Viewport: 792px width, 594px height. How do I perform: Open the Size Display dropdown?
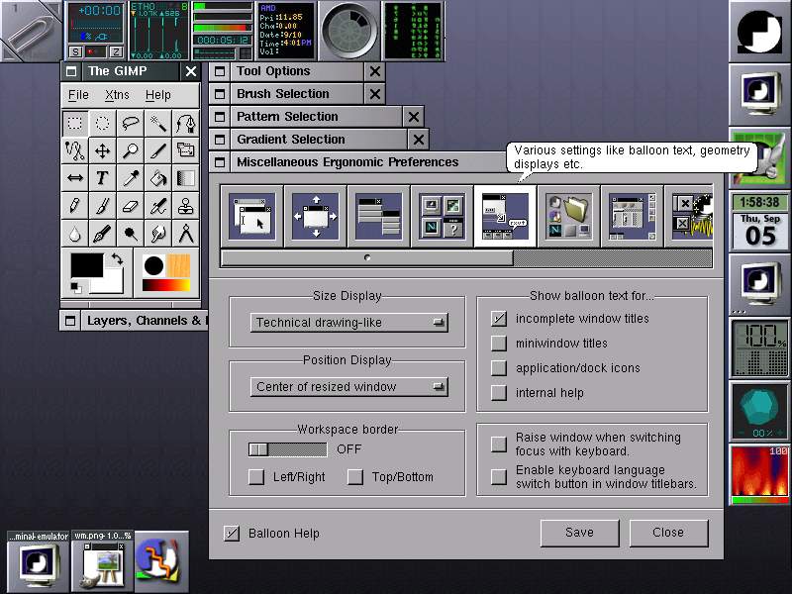[349, 323]
